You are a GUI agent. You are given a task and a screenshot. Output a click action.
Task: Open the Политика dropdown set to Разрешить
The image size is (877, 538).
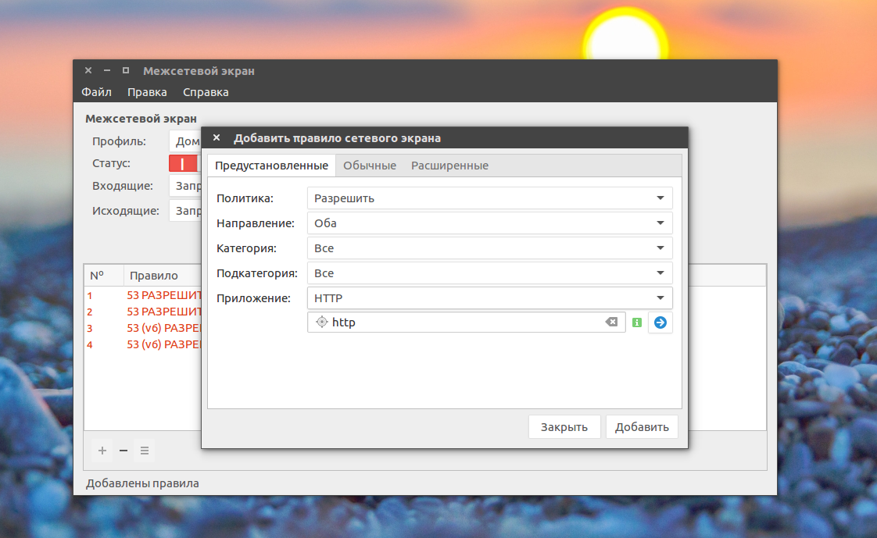[x=489, y=198]
